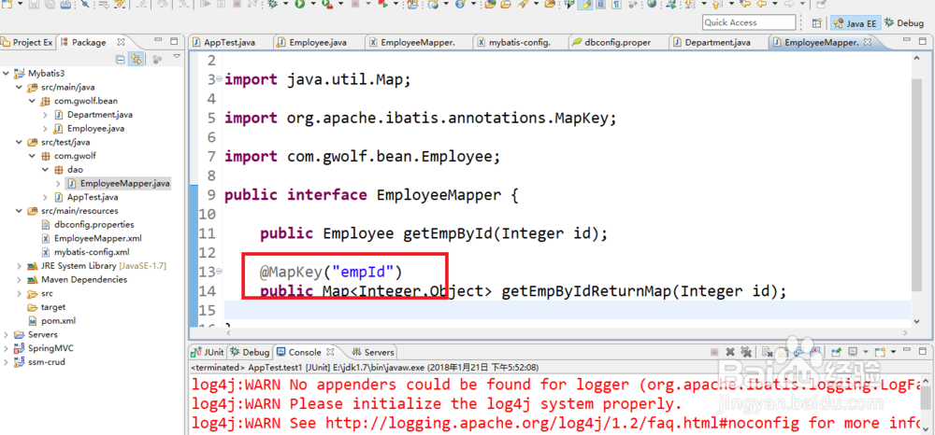Image resolution: width=935 pixels, height=435 pixels.
Task: Click Remove All Terminated Launches icon
Action: [746, 352]
